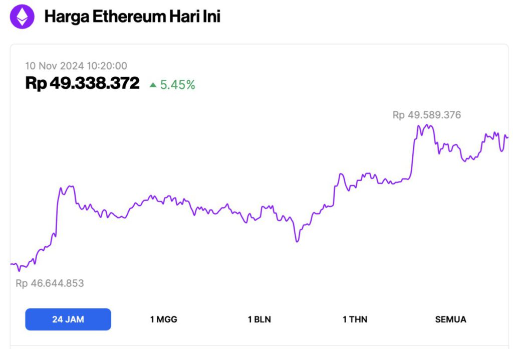Click the purple Ethereum logo icon
The image size is (513, 349).
click(22, 17)
